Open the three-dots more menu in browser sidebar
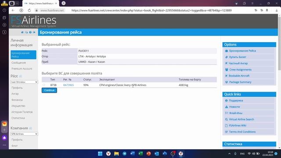The image size is (281, 158). coord(4,145)
